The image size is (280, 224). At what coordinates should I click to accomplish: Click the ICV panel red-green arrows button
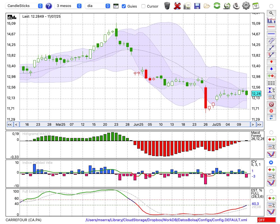pos(271,169)
